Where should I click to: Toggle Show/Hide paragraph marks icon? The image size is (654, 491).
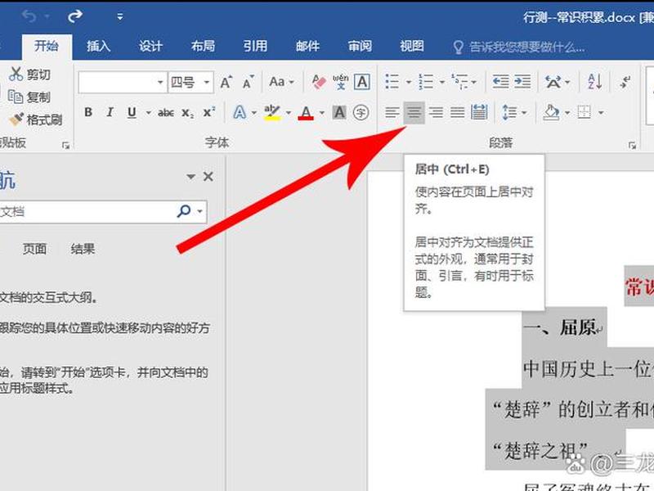point(625,82)
